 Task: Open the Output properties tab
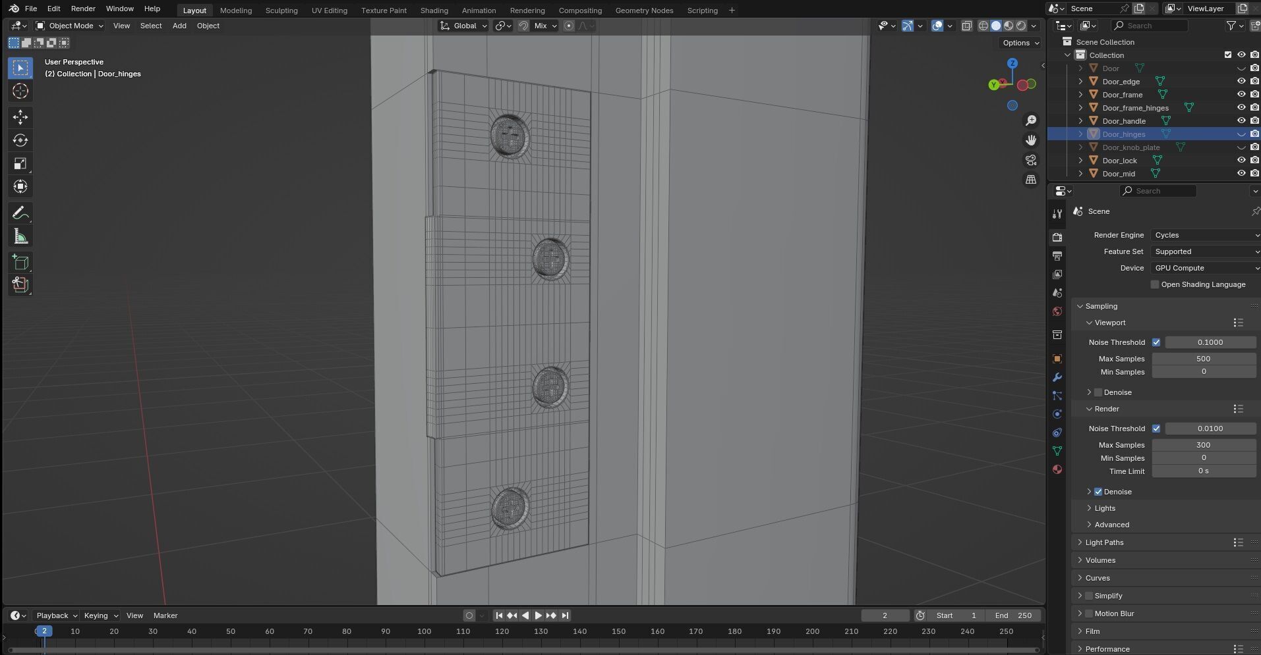[x=1057, y=255]
